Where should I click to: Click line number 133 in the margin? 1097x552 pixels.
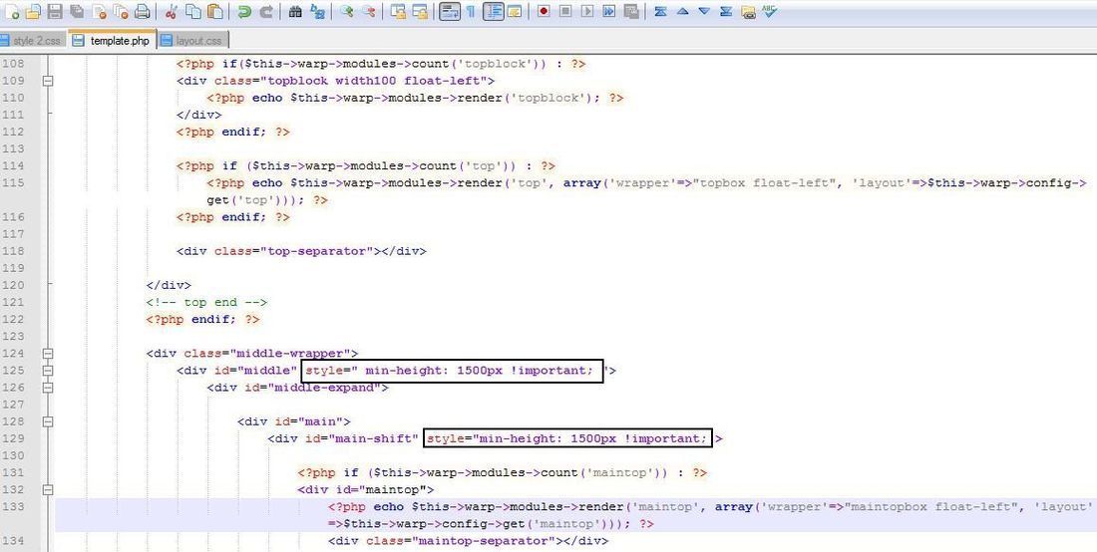click(14, 506)
